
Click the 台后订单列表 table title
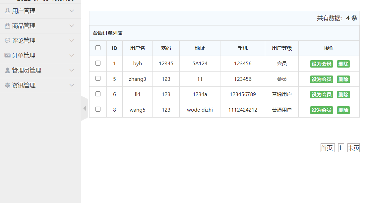pyautogui.click(x=108, y=33)
